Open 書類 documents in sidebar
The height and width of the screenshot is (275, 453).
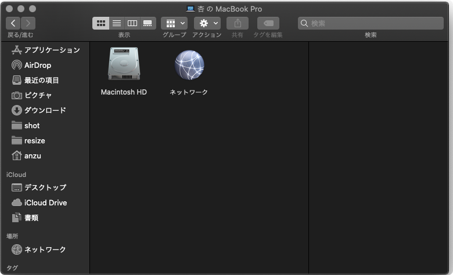[x=46, y=218]
